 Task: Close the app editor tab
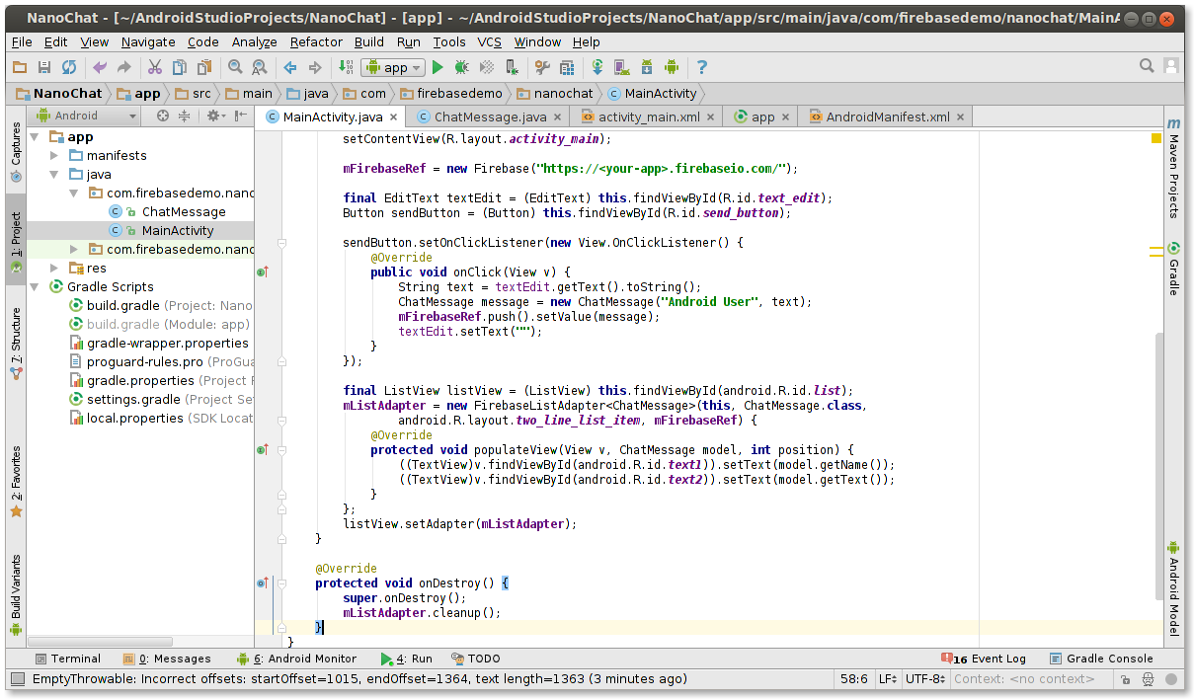tap(786, 117)
